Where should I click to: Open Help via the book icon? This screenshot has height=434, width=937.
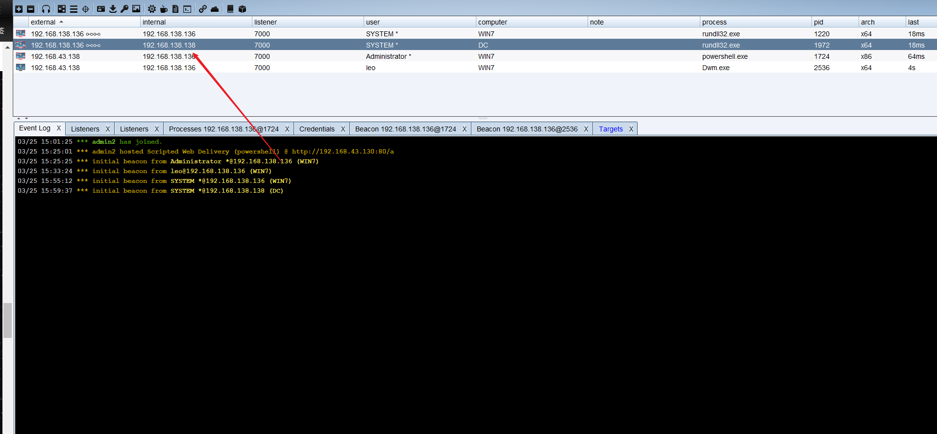pos(230,9)
